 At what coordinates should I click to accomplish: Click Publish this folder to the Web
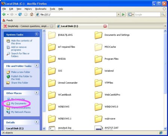[x=21, y=78]
